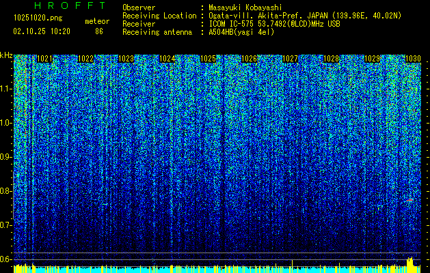Click the 1030 time marker
The height and width of the screenshot is (273, 430).
click(x=413, y=59)
